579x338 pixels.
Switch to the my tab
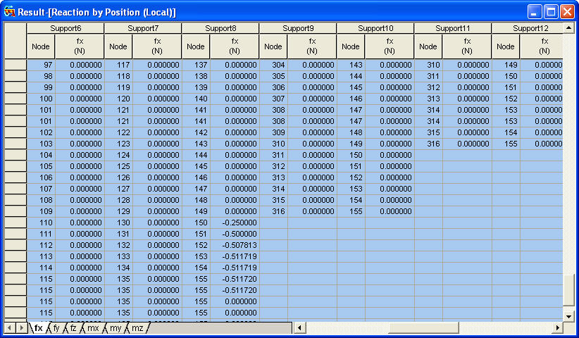pyautogui.click(x=116, y=328)
